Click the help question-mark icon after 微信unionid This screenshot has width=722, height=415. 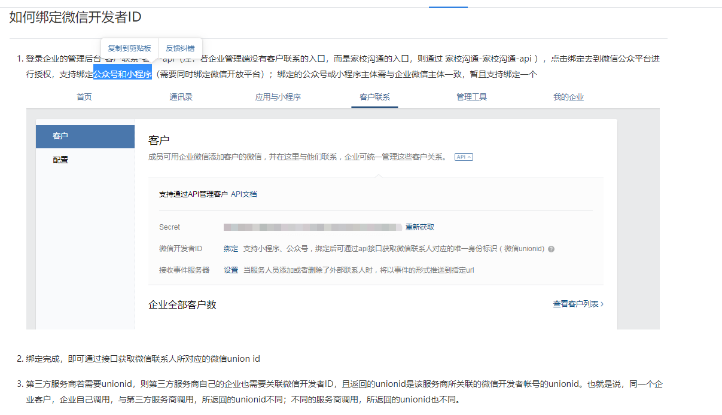point(551,249)
